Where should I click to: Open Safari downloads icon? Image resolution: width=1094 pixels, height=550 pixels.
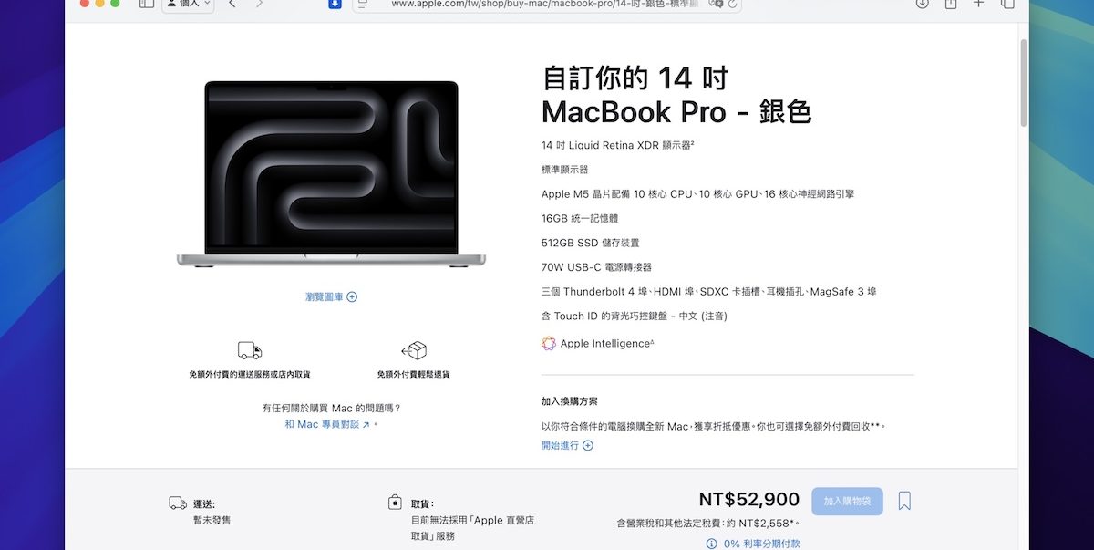[923, 4]
